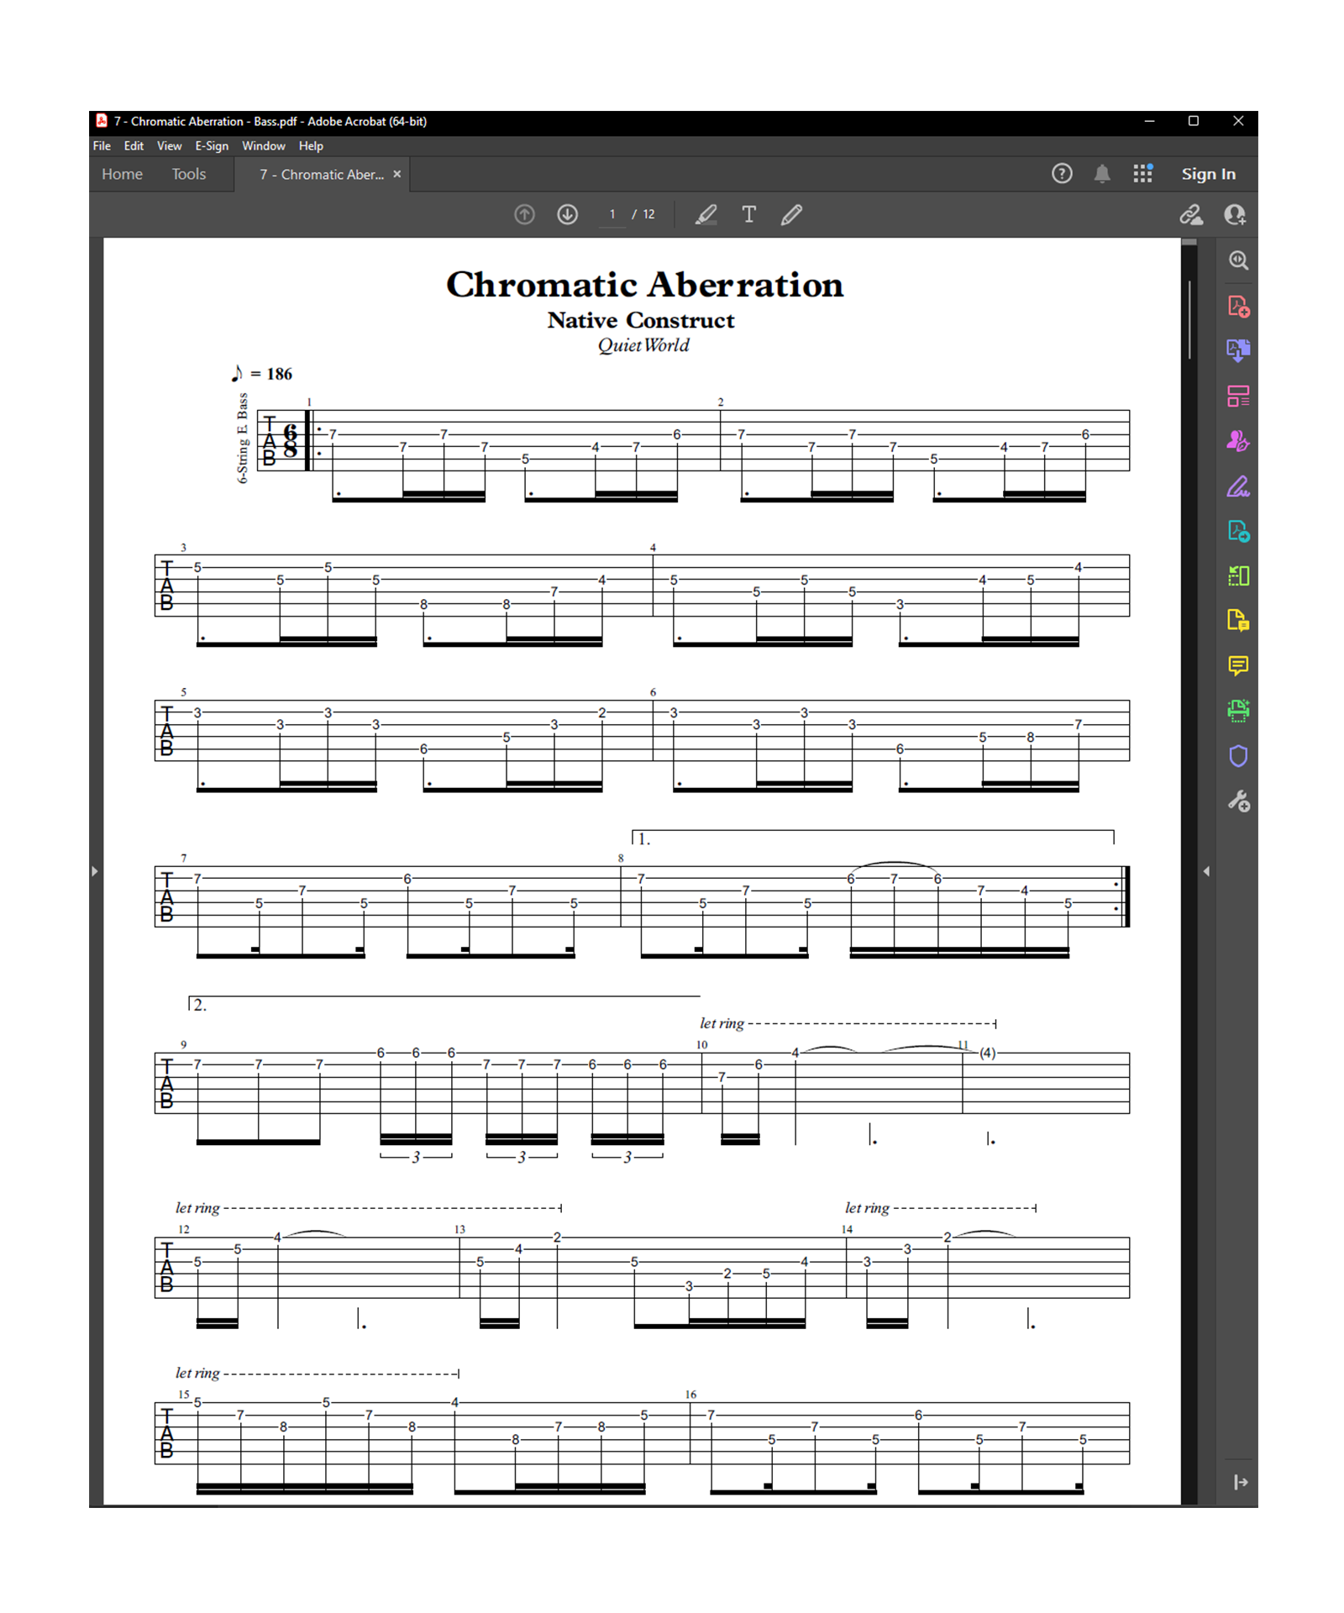
Task: Click the page number input field
Action: [x=612, y=215]
